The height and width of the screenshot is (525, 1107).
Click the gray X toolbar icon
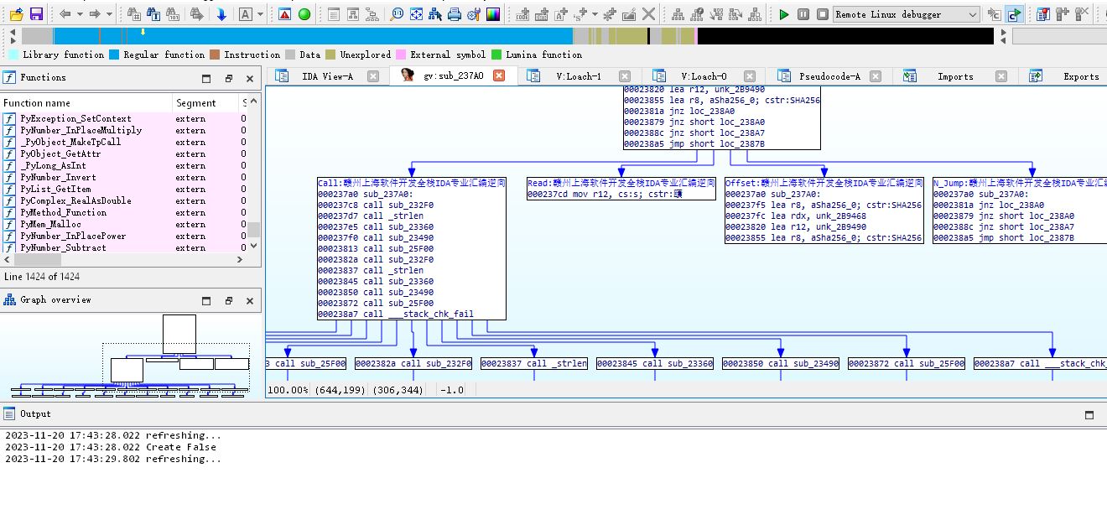649,14
